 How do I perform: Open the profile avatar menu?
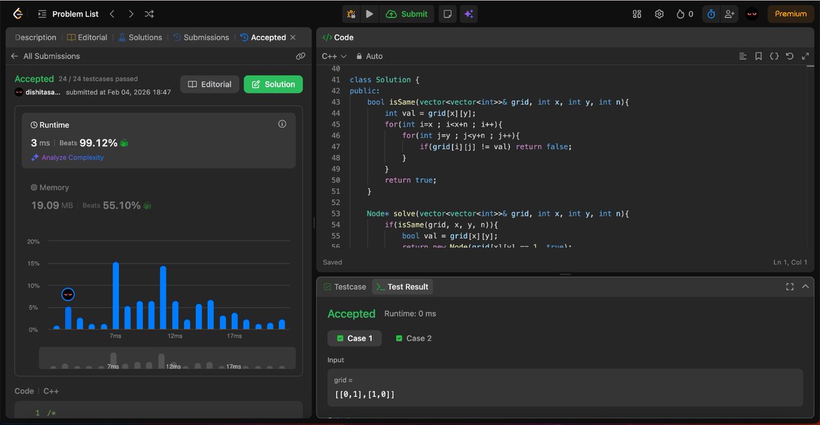coord(752,14)
